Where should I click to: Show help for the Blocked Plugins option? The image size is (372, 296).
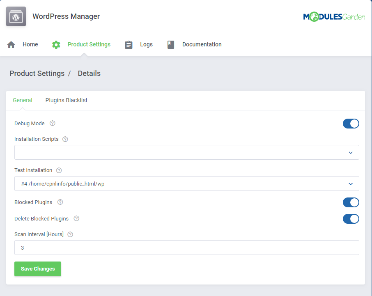pyautogui.click(x=60, y=202)
